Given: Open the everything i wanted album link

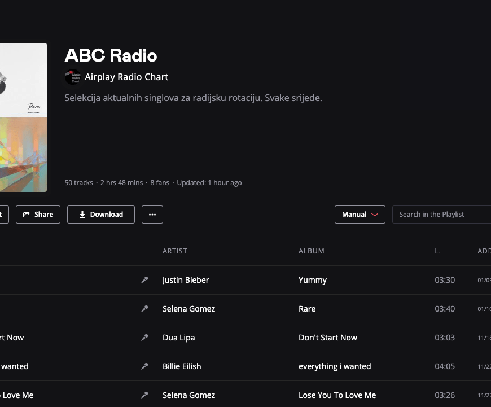Looking at the screenshot, I should point(334,366).
